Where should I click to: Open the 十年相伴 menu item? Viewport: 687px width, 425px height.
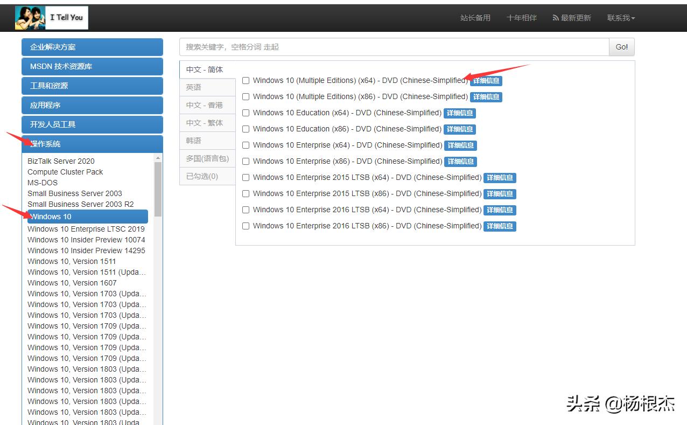(522, 17)
